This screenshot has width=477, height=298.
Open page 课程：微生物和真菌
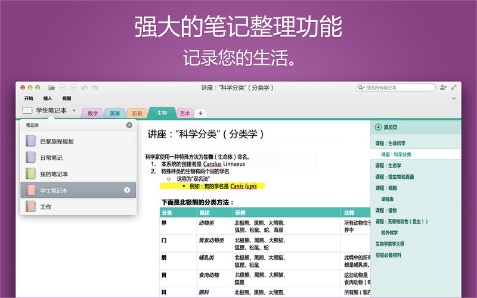pyautogui.click(x=416, y=176)
